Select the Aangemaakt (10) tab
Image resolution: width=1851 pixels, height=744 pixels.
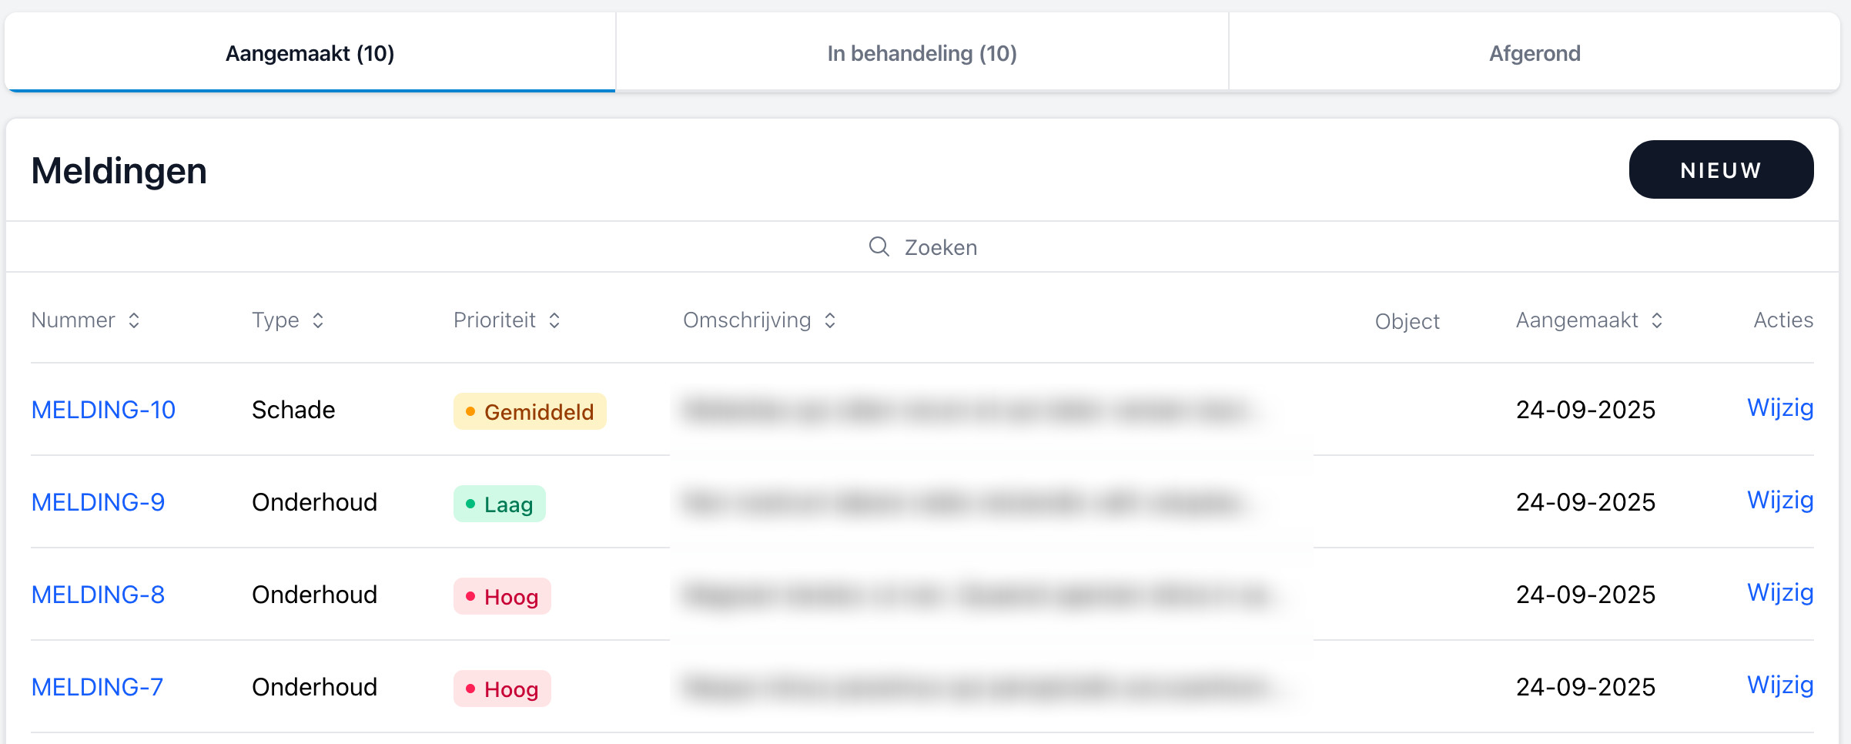(310, 53)
